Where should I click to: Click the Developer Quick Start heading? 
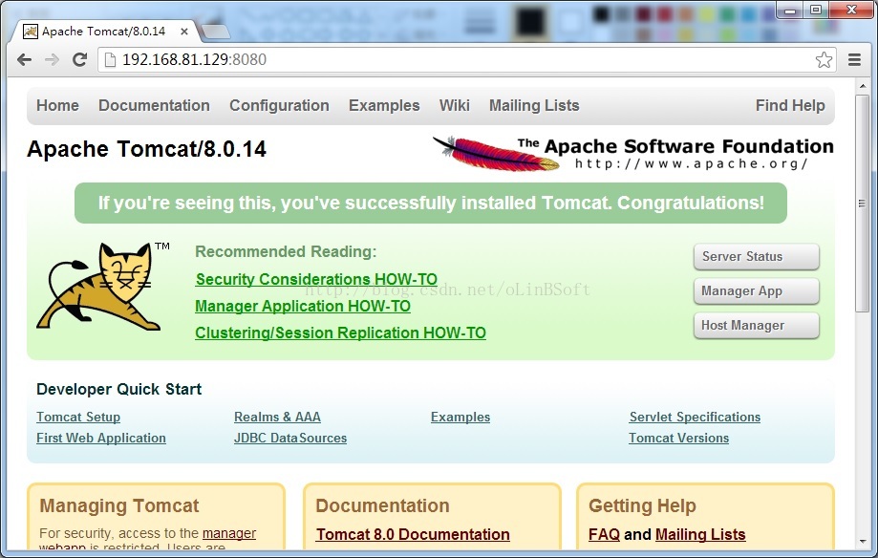pos(118,389)
